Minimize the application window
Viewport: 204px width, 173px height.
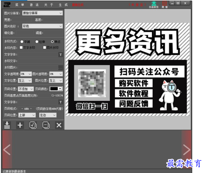[172, 3]
